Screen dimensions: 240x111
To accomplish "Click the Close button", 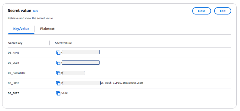I will (x=201, y=11).
